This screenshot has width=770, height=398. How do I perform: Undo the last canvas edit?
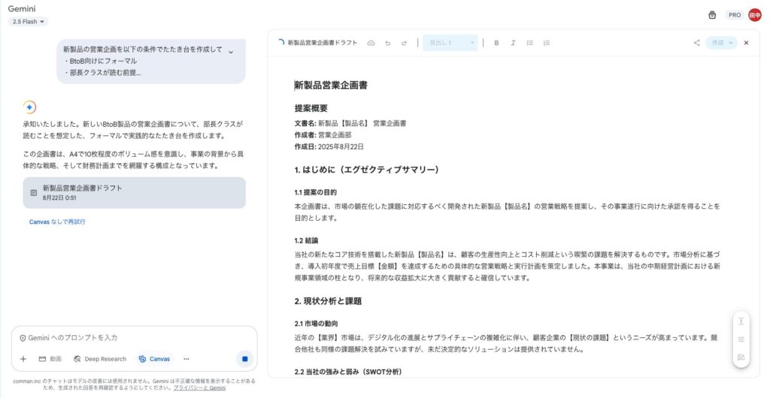tap(387, 43)
